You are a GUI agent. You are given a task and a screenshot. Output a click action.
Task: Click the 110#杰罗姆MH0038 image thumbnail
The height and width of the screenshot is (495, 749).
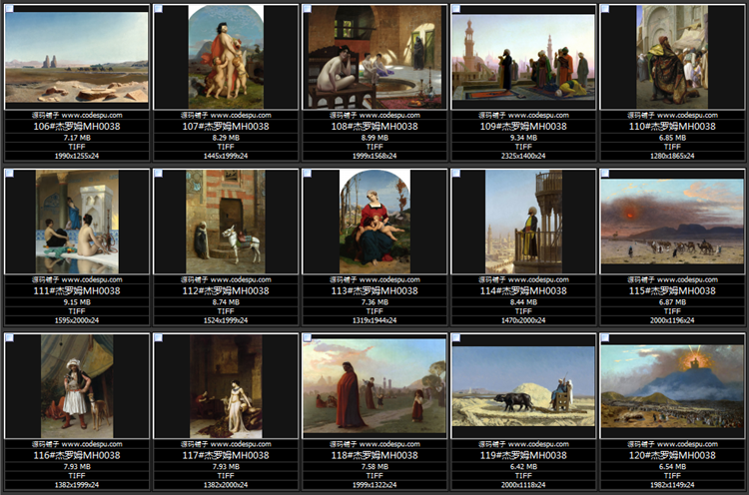[x=672, y=57]
